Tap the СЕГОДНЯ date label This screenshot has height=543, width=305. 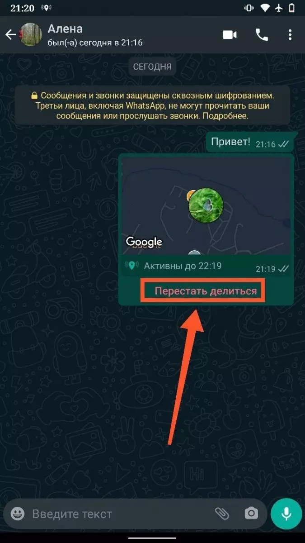[x=152, y=67]
